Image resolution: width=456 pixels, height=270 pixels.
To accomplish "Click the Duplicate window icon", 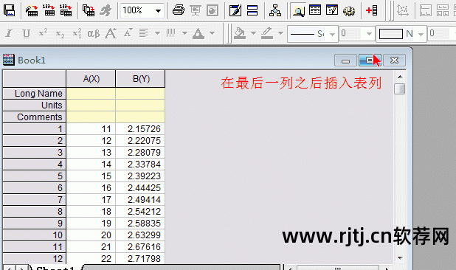I will coord(252,10).
